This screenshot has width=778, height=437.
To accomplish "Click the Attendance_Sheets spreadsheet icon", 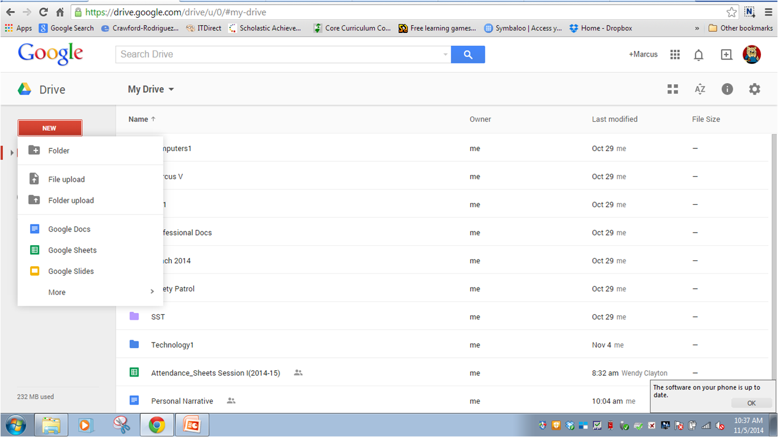I will click(x=134, y=372).
